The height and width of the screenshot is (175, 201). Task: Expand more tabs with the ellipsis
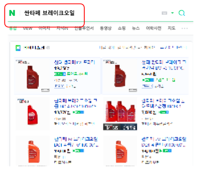click(x=185, y=28)
